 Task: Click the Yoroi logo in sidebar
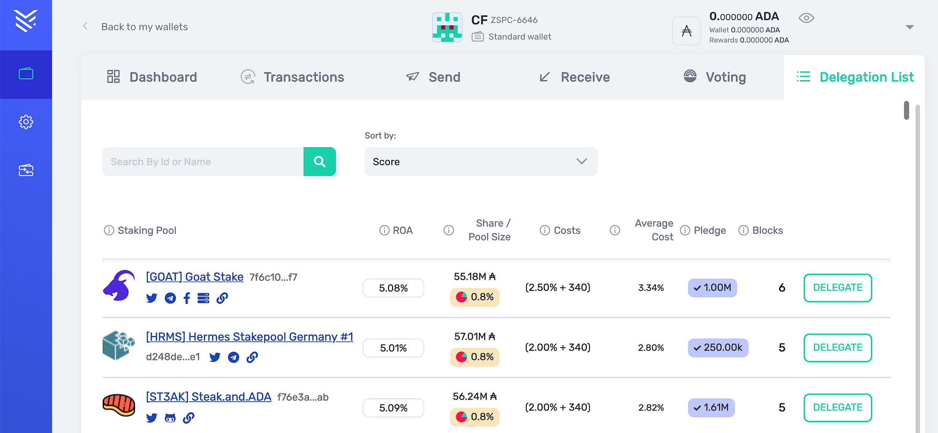(x=26, y=21)
